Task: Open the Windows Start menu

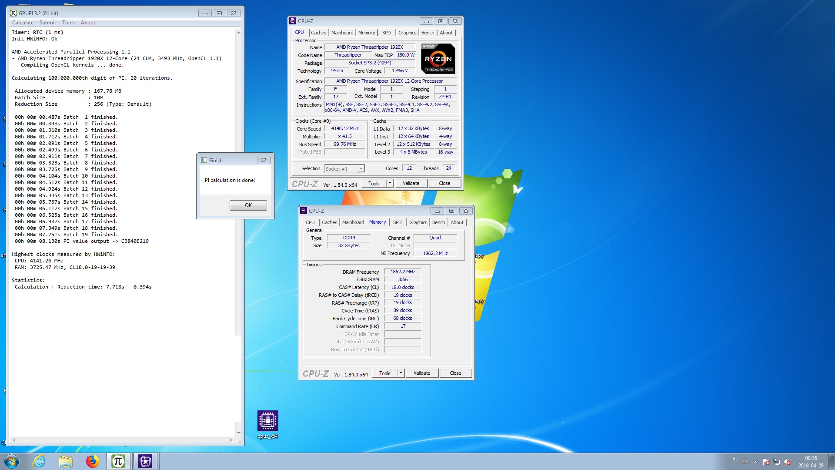Action: [x=12, y=461]
